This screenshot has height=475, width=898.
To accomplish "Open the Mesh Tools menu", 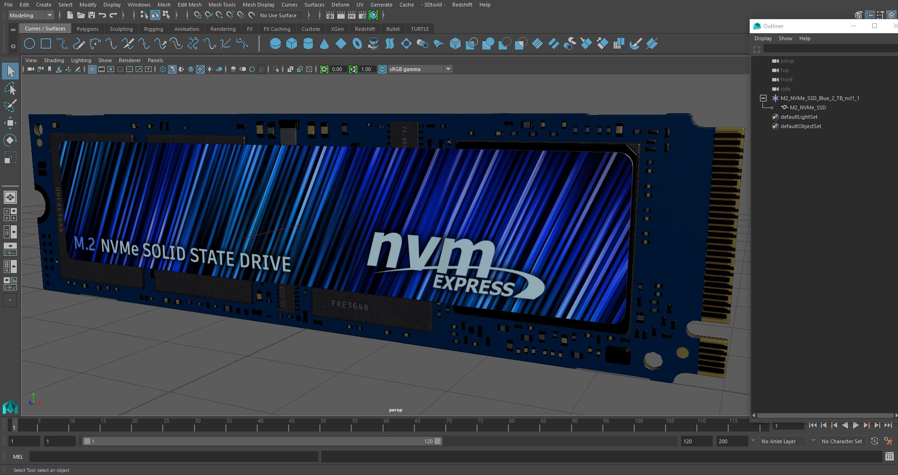I will point(222,5).
